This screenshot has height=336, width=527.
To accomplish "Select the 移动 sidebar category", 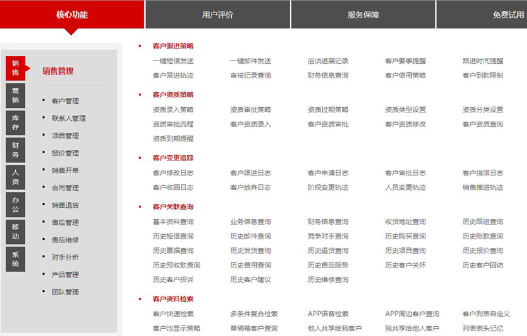I will 15,231.
